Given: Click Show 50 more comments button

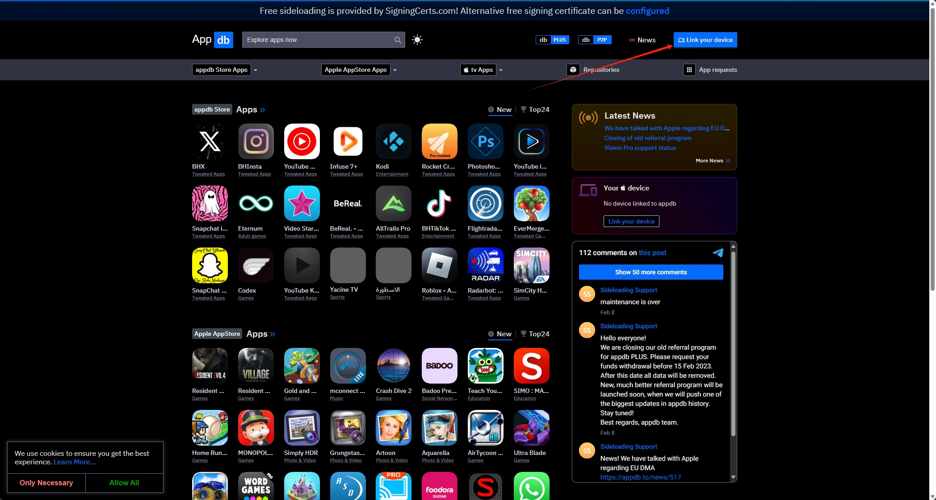Looking at the screenshot, I should (x=651, y=272).
